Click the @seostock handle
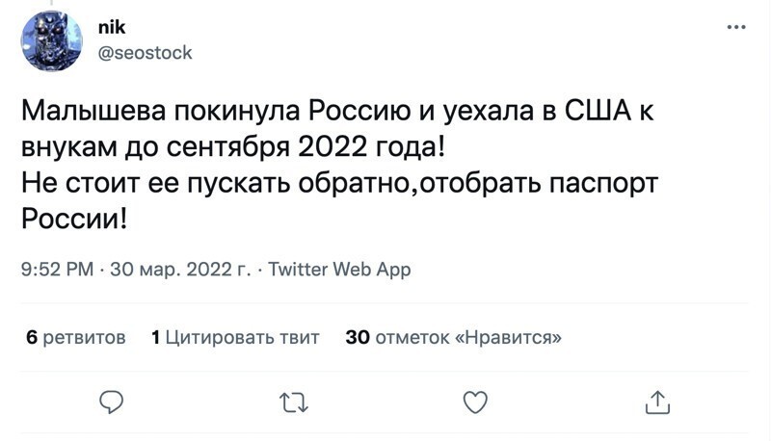 pos(146,53)
